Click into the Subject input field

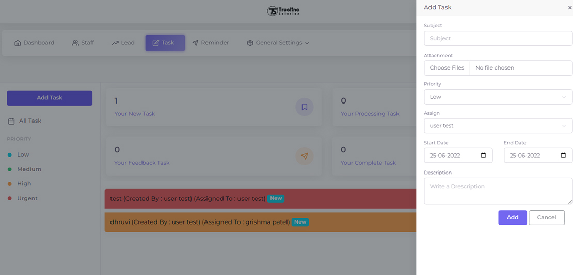click(x=498, y=38)
